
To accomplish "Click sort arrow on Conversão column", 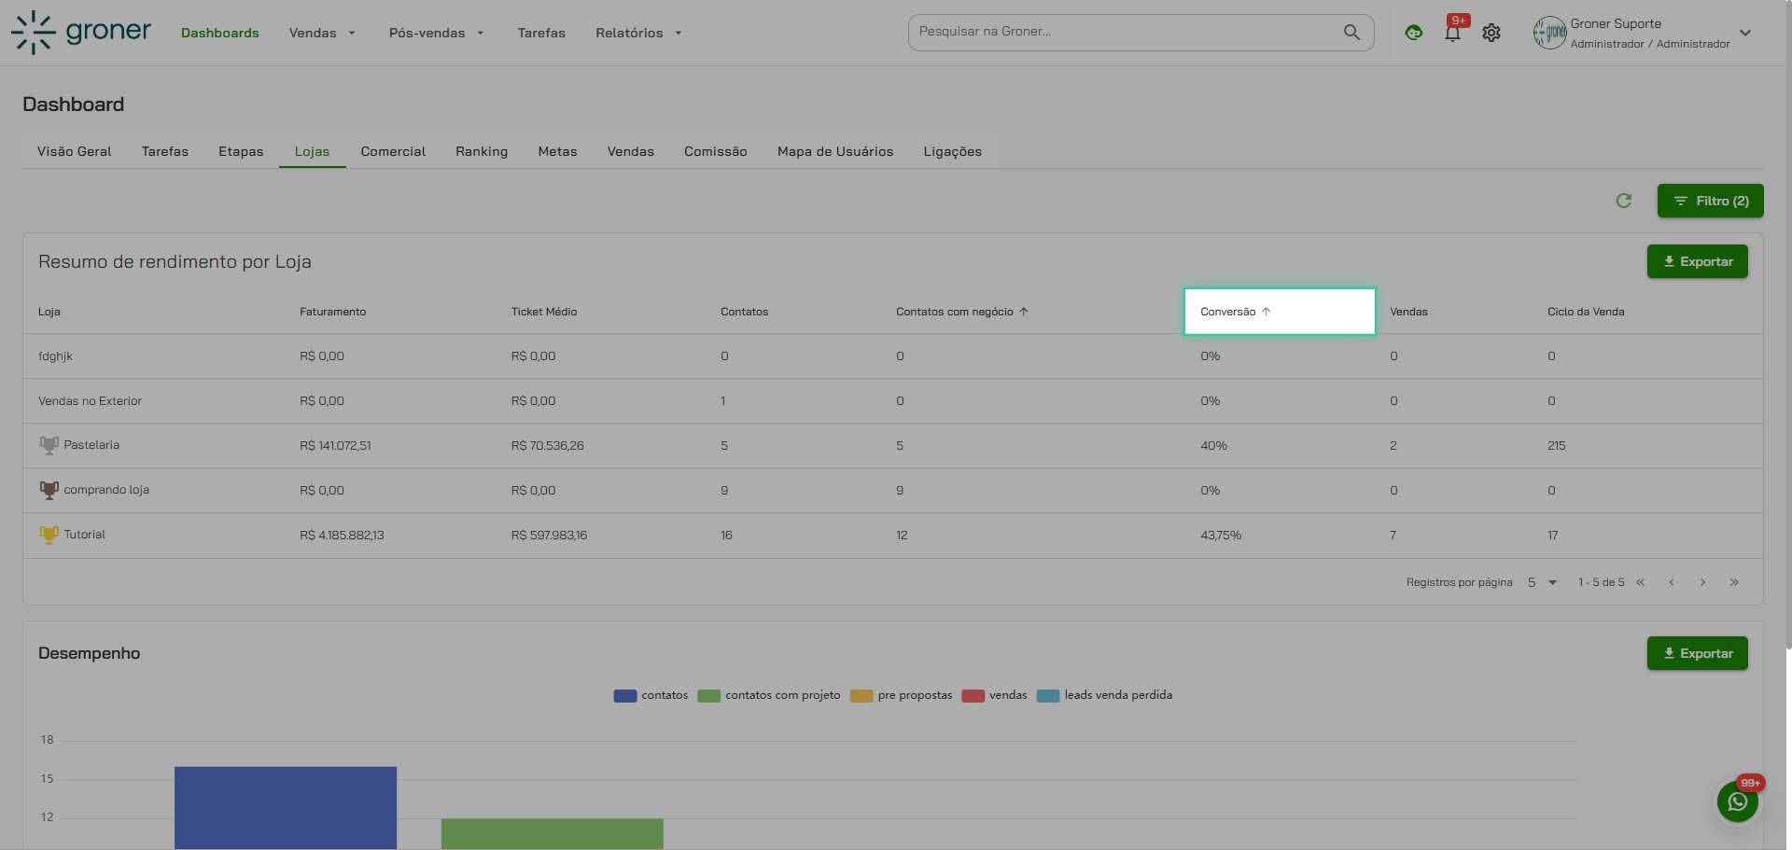I will pos(1267,312).
